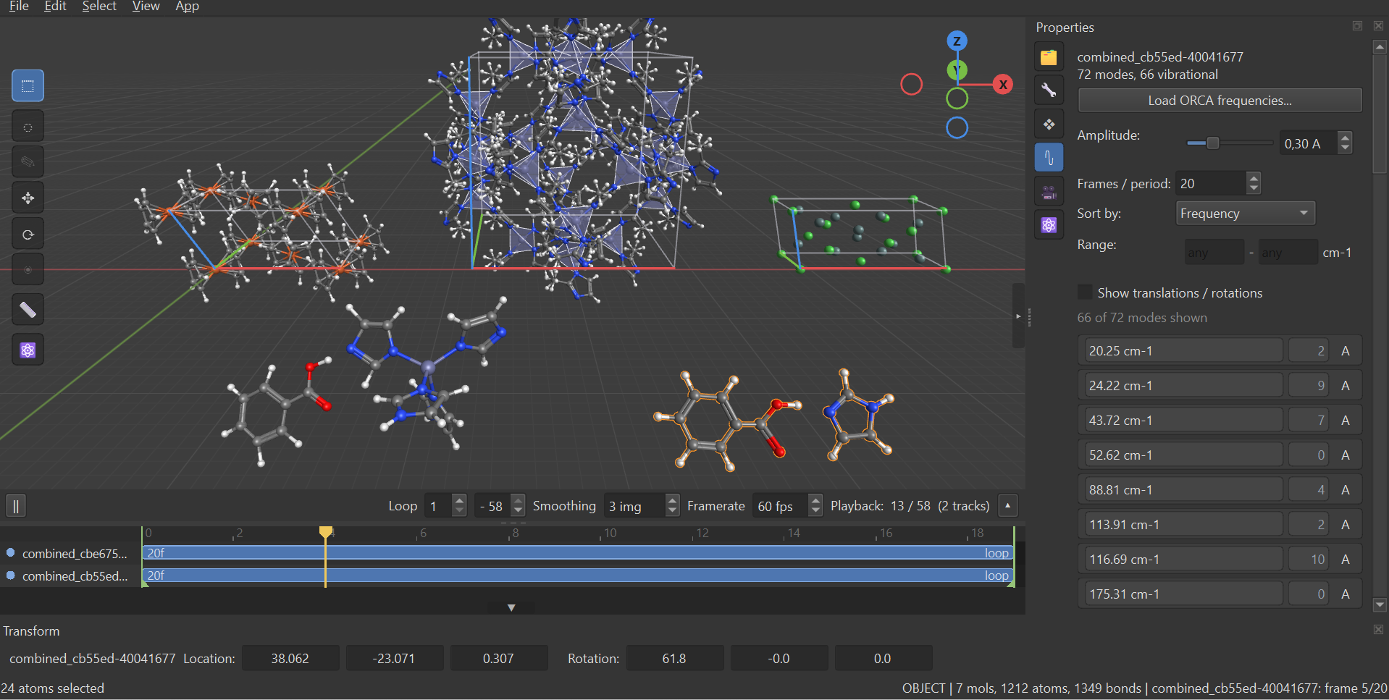Image resolution: width=1389 pixels, height=700 pixels.
Task: Click the filled green Y axis gizmo
Action: (957, 69)
